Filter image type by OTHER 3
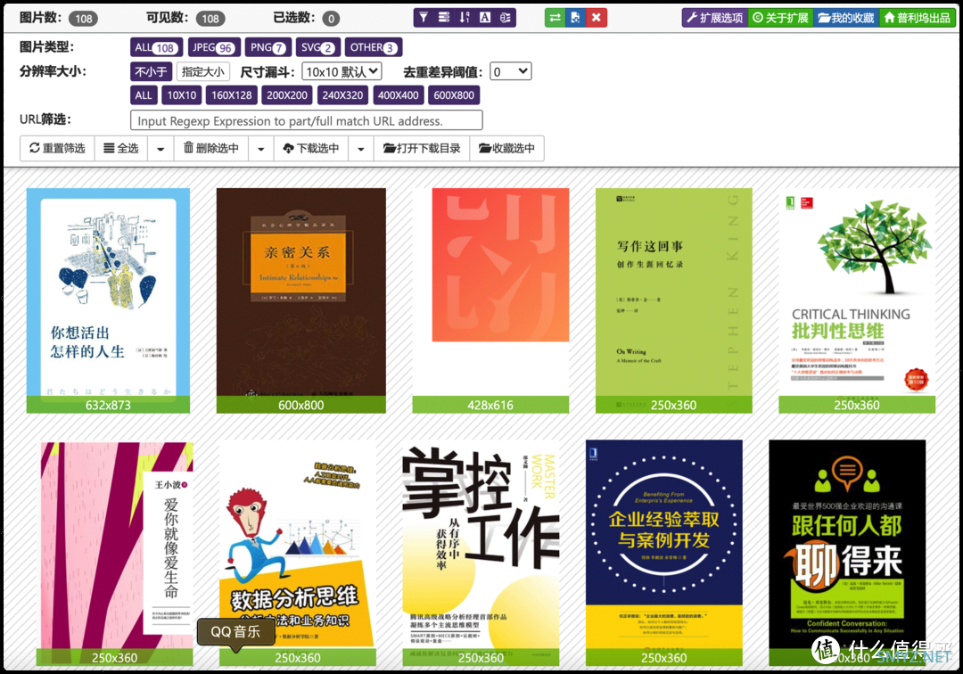Screen dimensions: 963x674 point(374,47)
